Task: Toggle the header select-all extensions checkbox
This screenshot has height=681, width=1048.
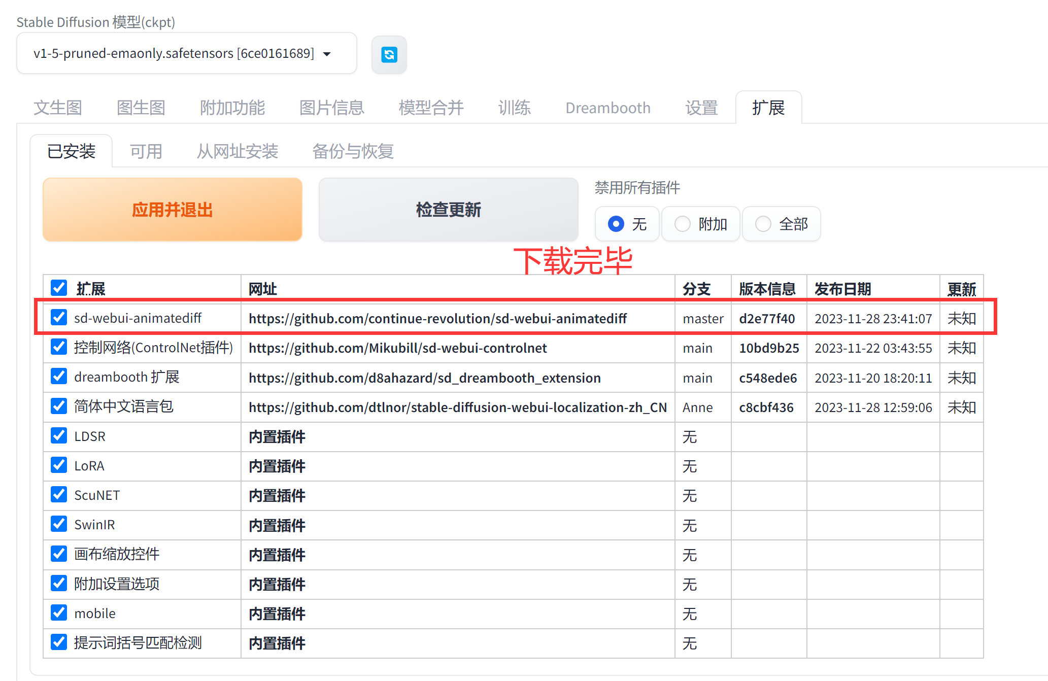Action: click(x=59, y=288)
